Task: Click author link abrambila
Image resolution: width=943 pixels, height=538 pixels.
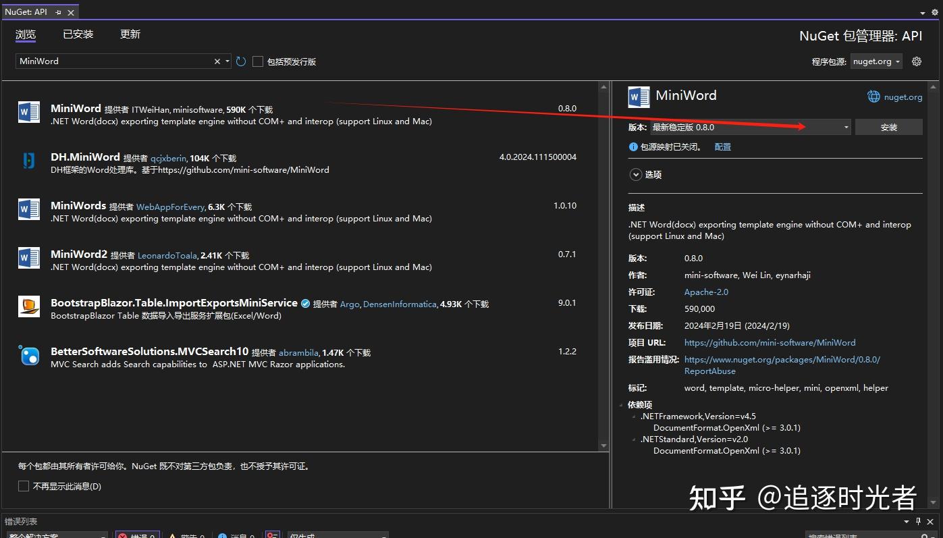Action: point(298,353)
